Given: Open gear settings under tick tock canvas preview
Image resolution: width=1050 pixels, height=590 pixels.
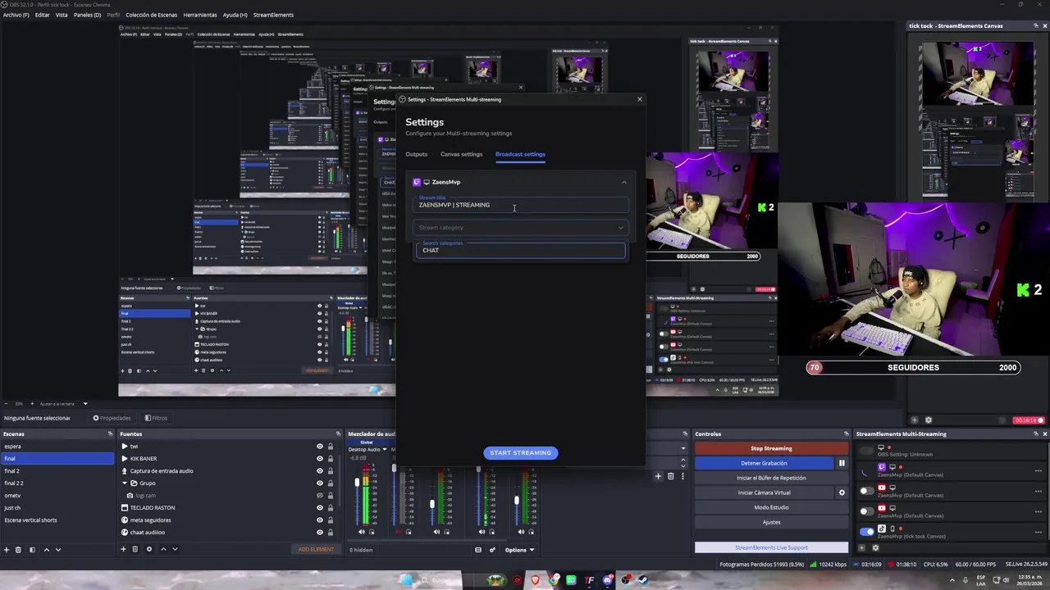Looking at the screenshot, I should tap(928, 420).
